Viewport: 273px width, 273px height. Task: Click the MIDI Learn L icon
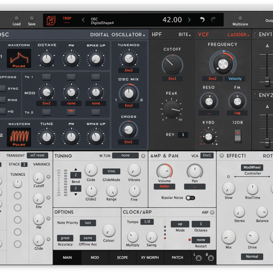pyautogui.click(x=198, y=258)
